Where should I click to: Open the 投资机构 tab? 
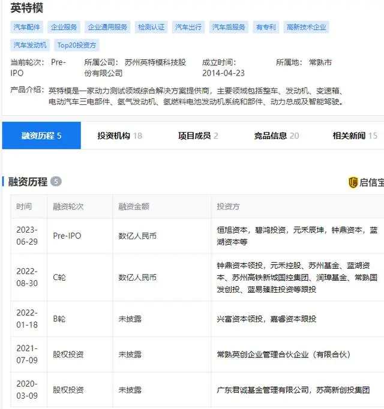[x=120, y=136]
